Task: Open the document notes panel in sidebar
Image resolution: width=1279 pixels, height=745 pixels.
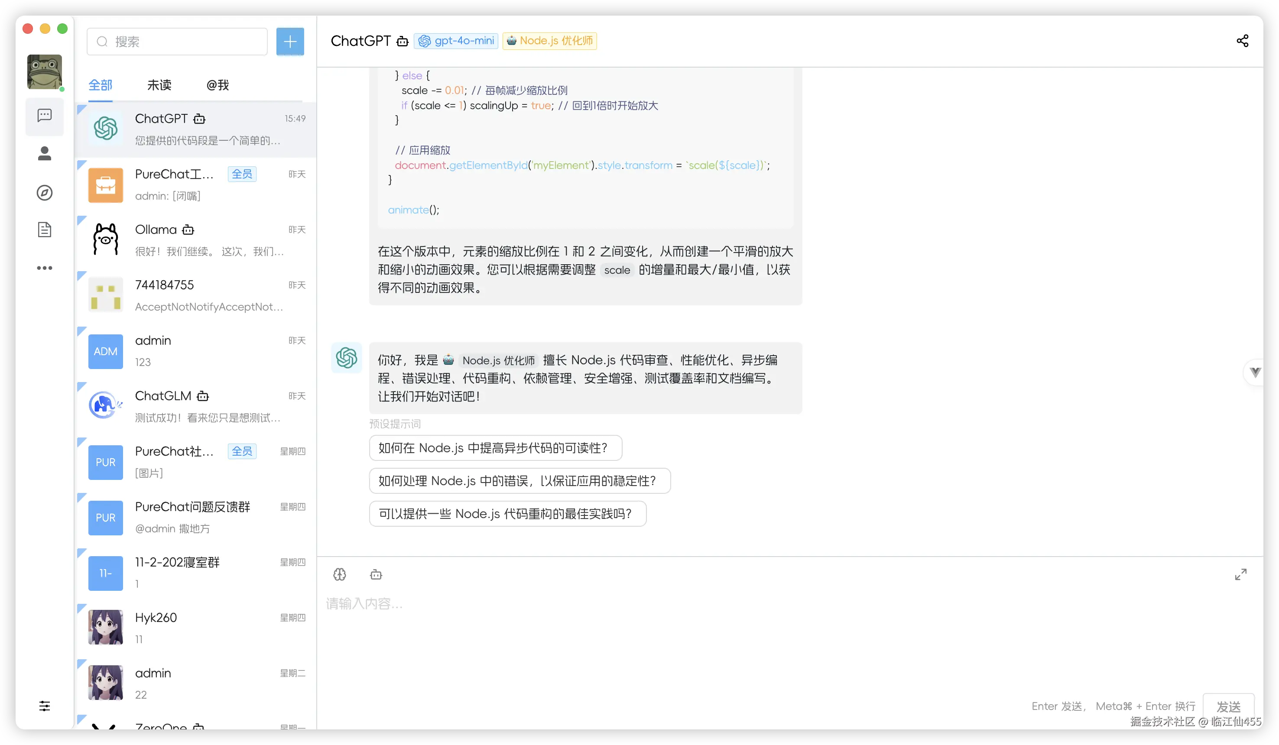Action: point(45,230)
